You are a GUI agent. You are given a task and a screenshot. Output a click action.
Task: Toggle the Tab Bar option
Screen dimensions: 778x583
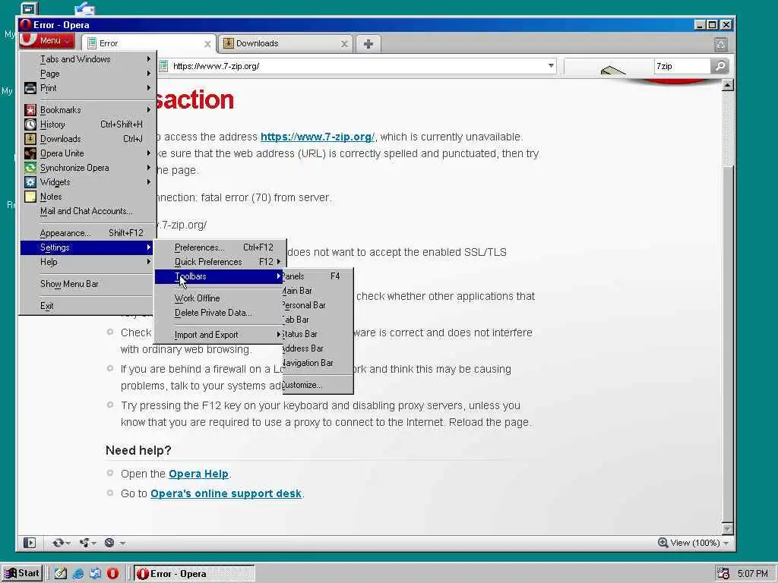pyautogui.click(x=318, y=320)
